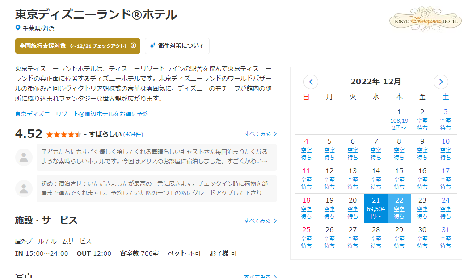
Task: Open 東京ディズニーリゾート周辺ホテルをお得に予約 link
Action: pos(82,114)
